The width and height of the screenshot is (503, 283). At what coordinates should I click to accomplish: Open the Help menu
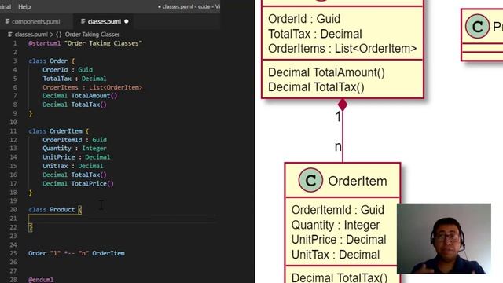coord(24,6)
